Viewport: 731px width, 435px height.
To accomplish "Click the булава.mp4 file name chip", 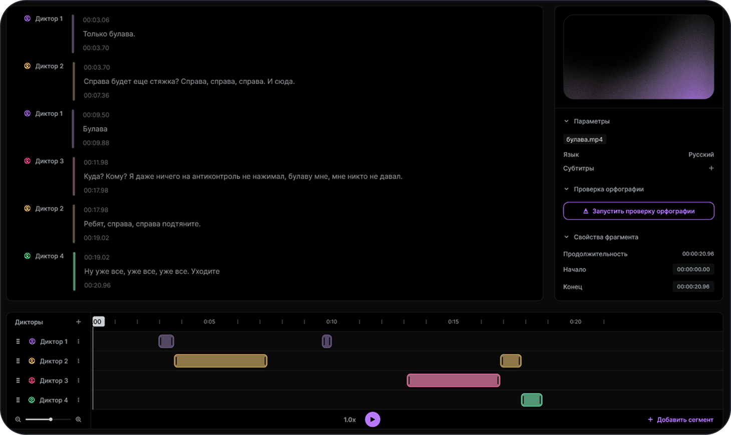I will [584, 139].
